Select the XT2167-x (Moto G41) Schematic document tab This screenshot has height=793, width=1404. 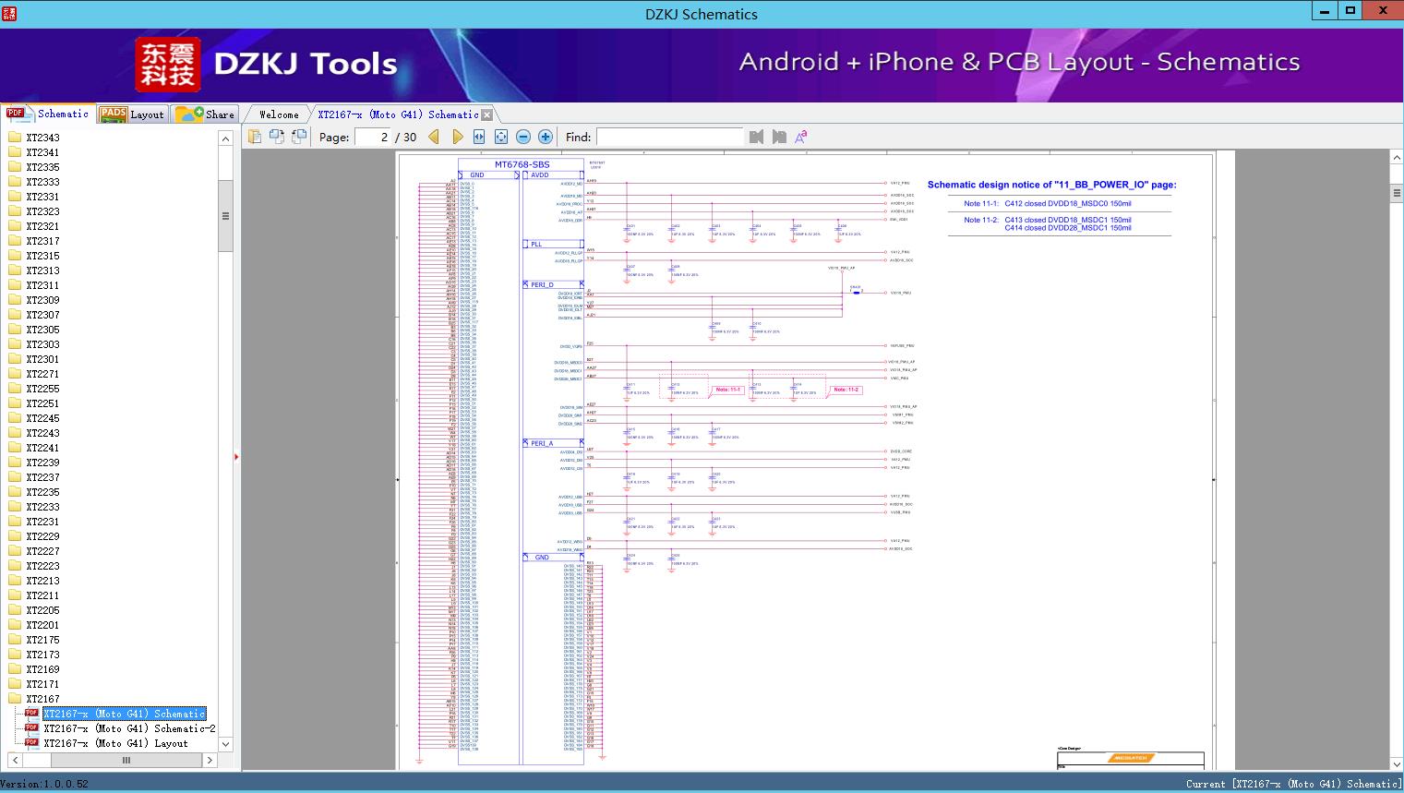click(398, 114)
